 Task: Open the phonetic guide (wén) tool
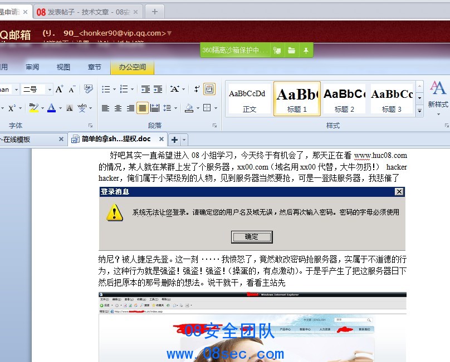(82, 108)
